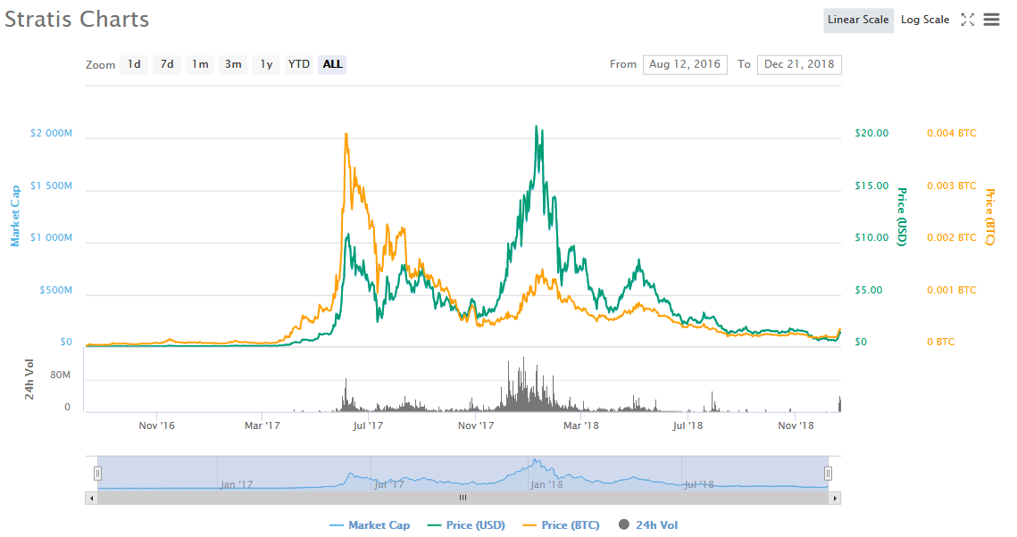Open the chart hamburger menu

pyautogui.click(x=991, y=20)
